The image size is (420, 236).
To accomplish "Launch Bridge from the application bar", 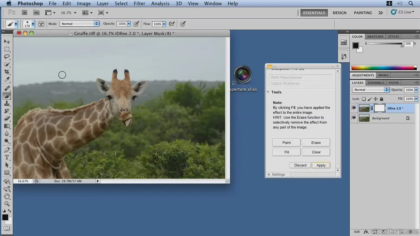I will coord(25,13).
